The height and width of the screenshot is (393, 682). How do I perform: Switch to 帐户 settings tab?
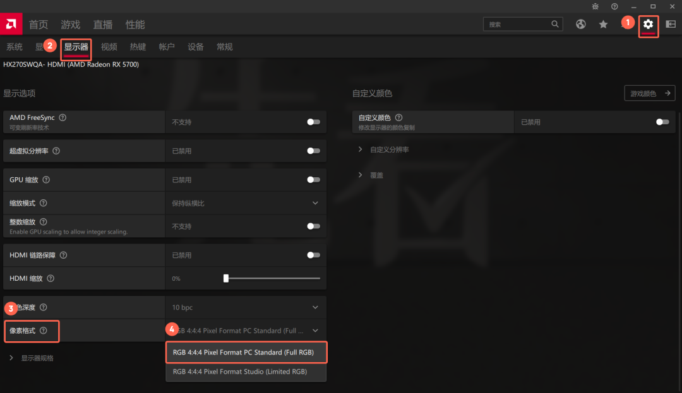point(167,47)
